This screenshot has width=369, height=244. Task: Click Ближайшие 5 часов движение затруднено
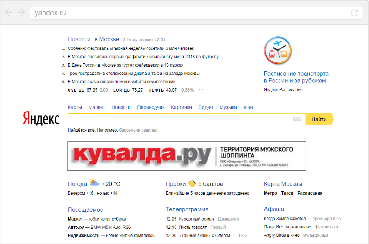(208, 193)
